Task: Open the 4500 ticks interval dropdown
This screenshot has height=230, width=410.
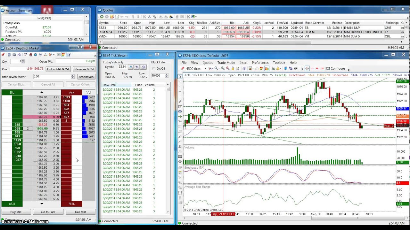Action: tap(206, 69)
